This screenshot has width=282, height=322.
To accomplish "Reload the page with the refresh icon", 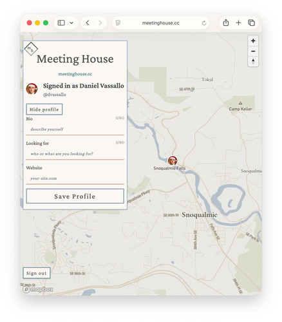I will click(204, 23).
